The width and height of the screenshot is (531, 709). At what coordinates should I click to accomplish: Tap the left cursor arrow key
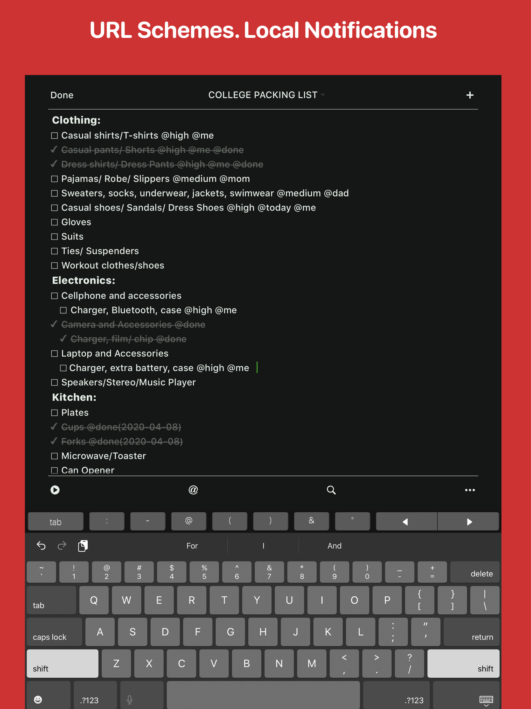[406, 521]
